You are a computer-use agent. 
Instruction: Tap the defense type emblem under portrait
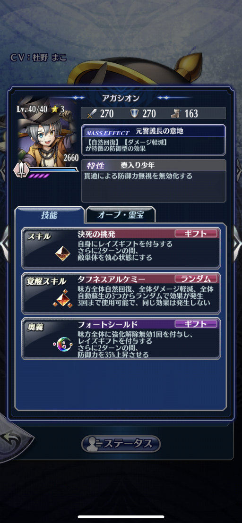21,170
